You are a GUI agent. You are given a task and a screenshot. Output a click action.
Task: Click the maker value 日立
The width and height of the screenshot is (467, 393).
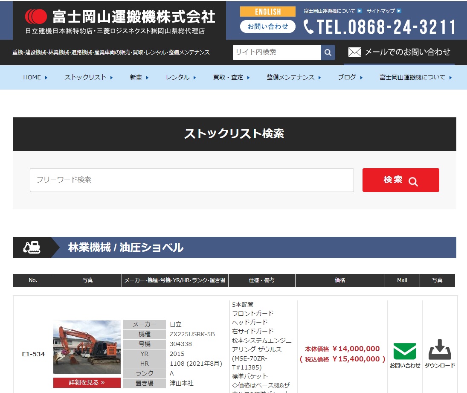(176, 324)
